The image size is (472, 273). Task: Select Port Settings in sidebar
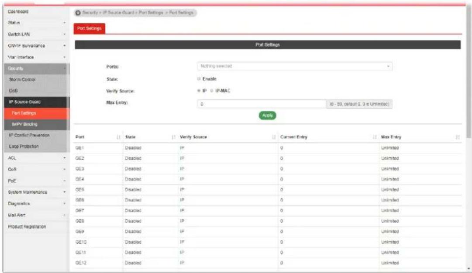tap(37, 113)
